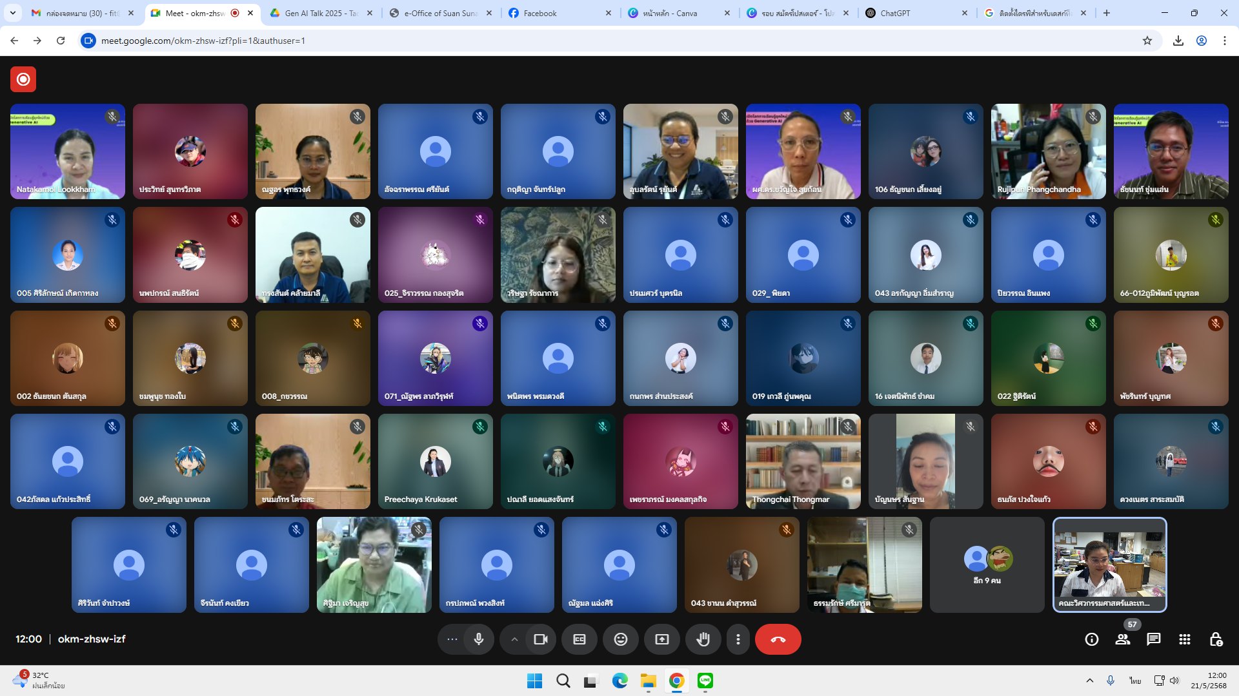Click the red recording indicator
The image size is (1239, 696).
pos(23,79)
